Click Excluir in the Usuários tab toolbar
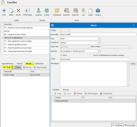Screen dimensions: 137x127 pyautogui.click(x=78, y=93)
